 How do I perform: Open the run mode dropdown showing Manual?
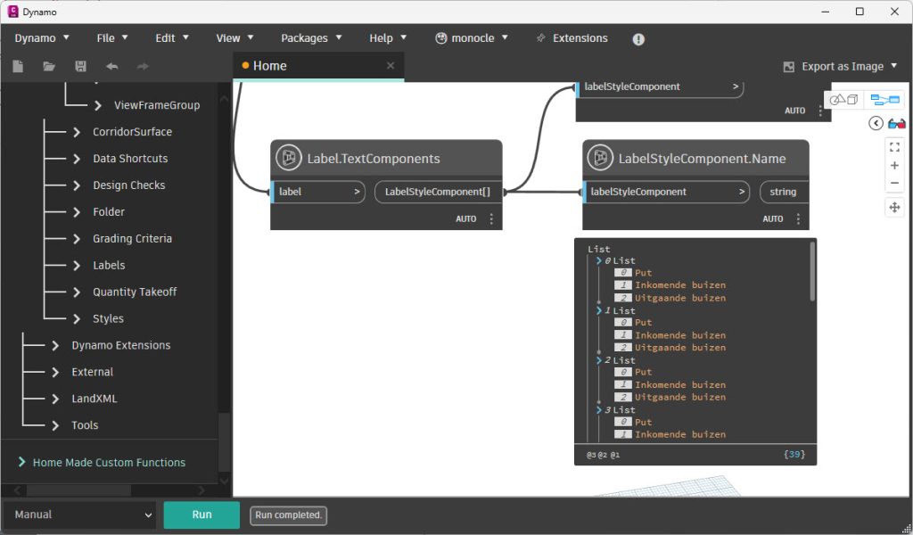click(x=79, y=514)
